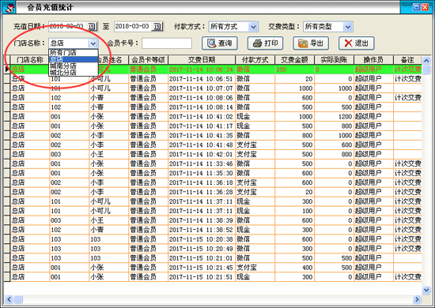
Task: Sort by the 交费日期 column header
Action: tap(202, 60)
